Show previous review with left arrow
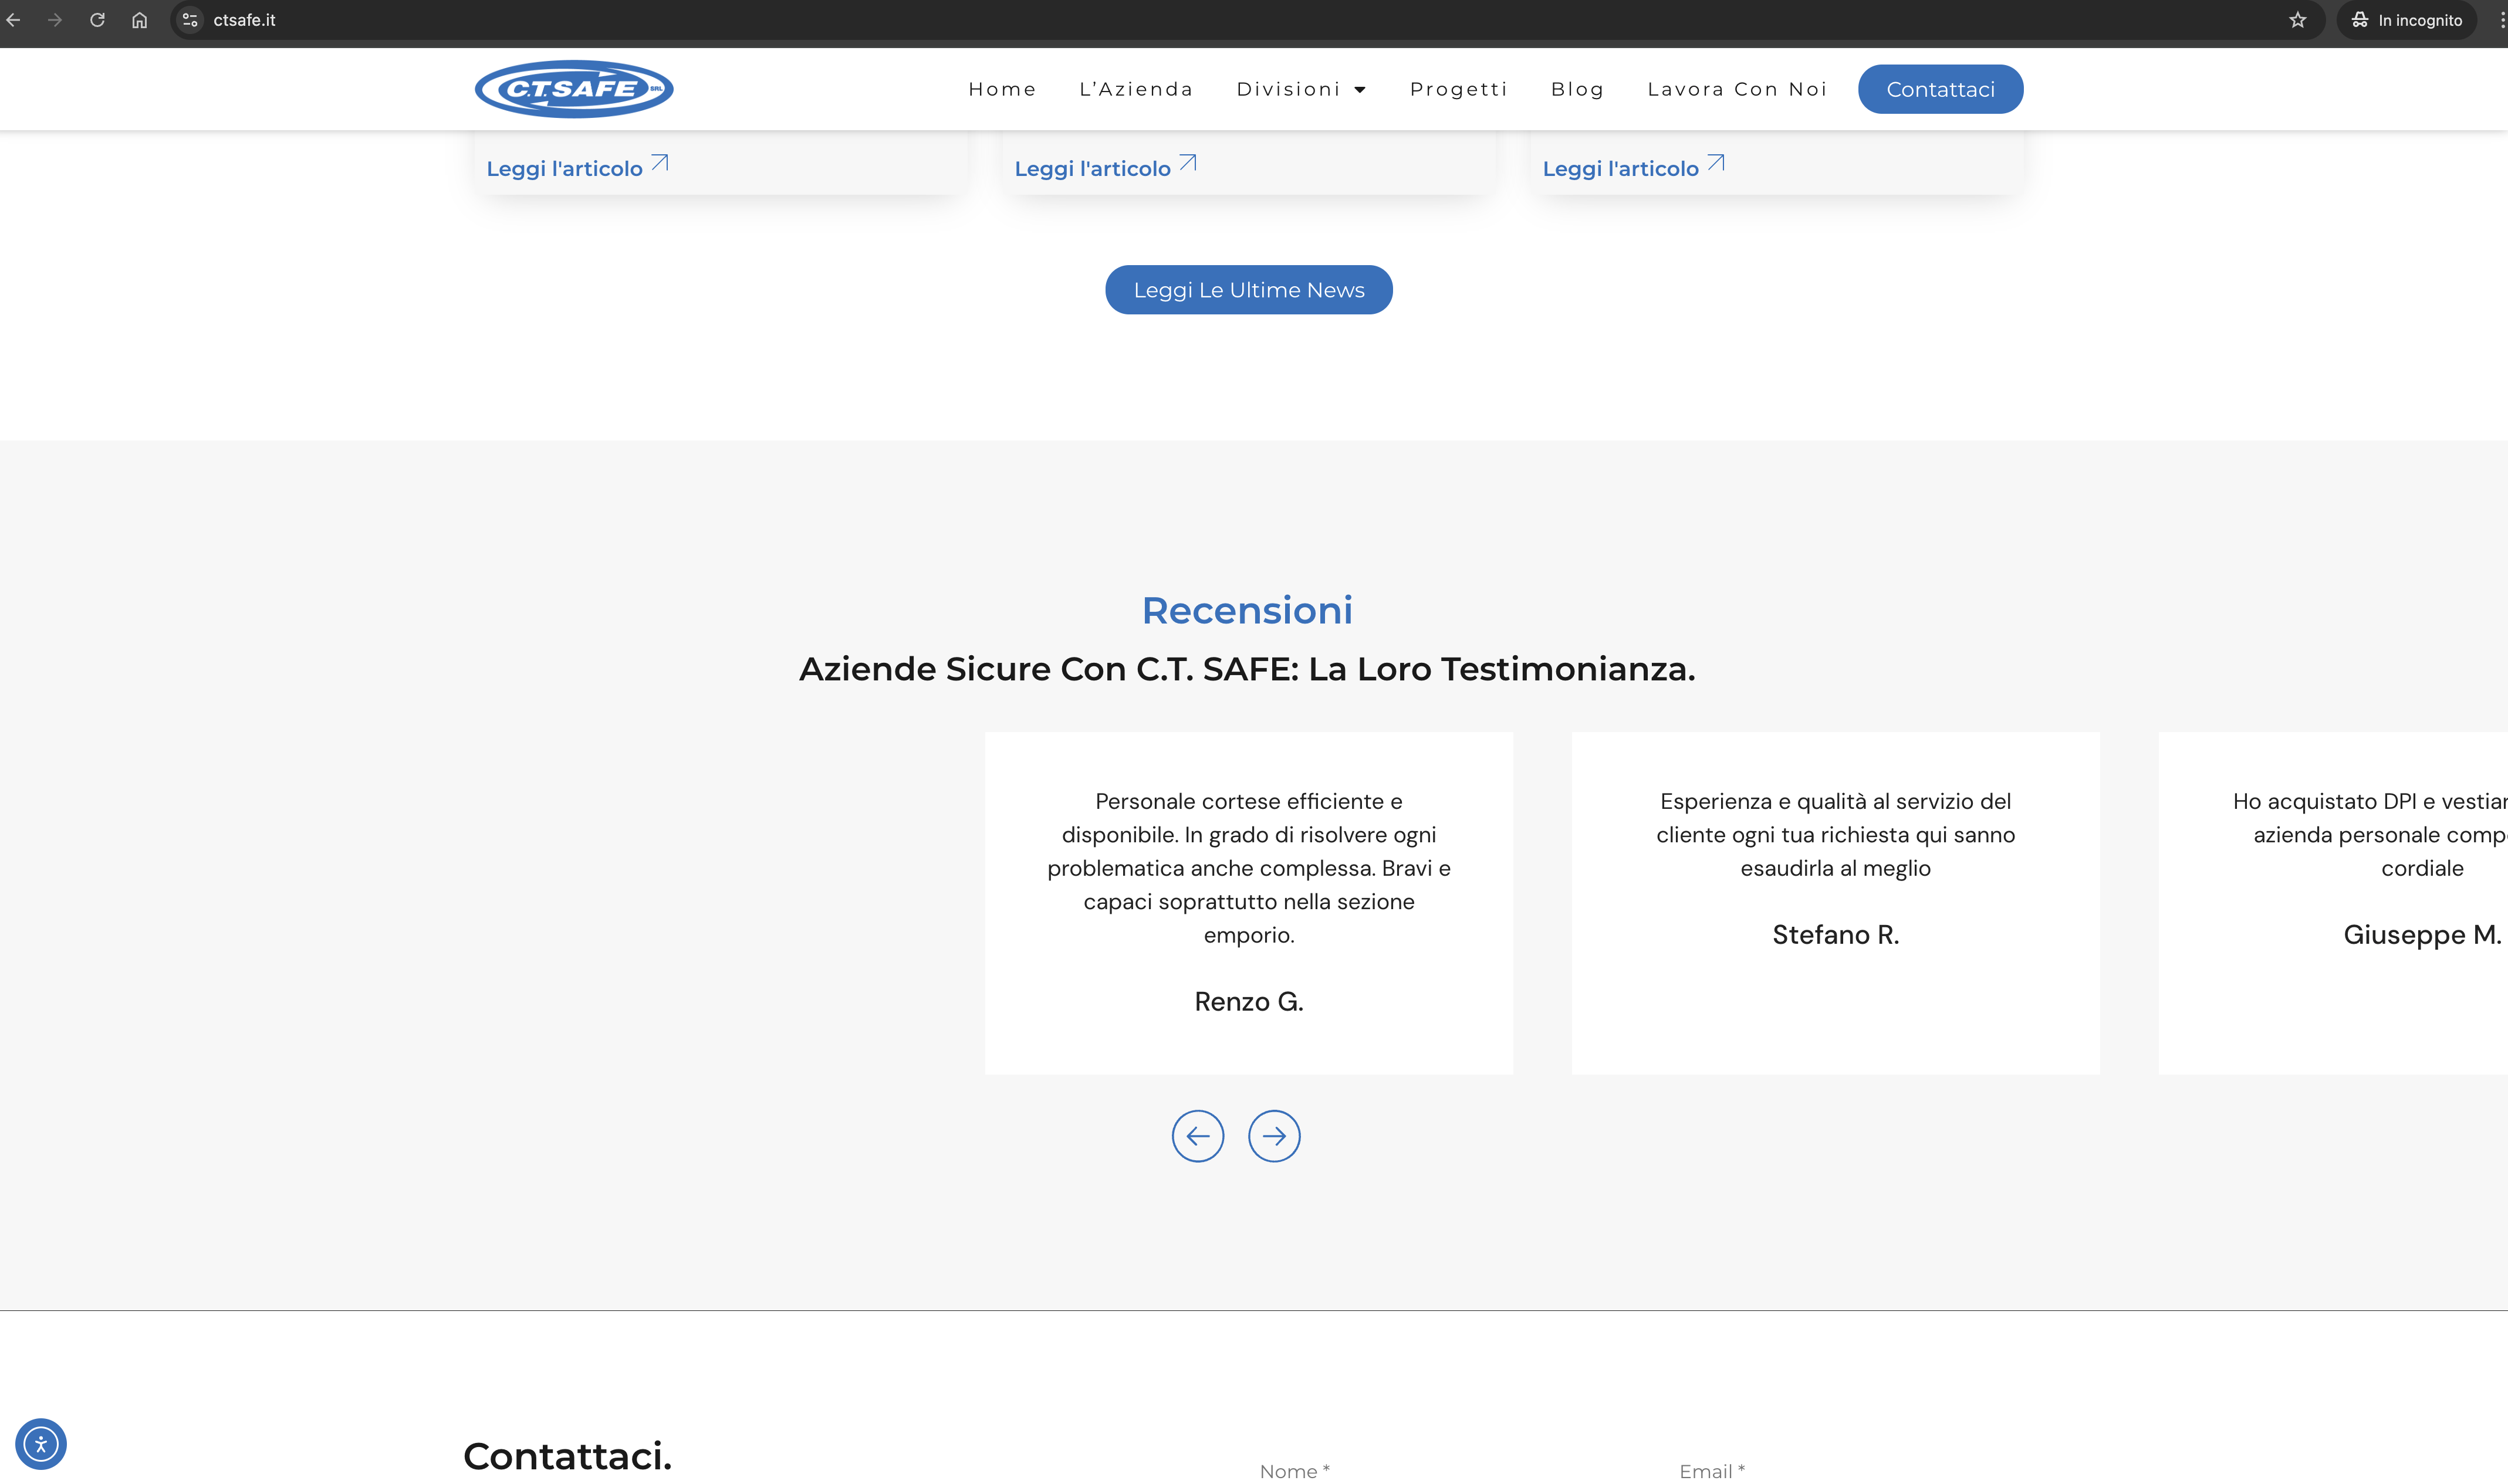The width and height of the screenshot is (2508, 1484). coord(1198,1136)
